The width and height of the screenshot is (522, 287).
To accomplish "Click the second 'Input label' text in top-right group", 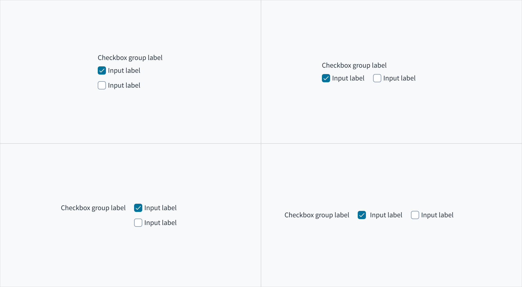I will tap(400, 78).
